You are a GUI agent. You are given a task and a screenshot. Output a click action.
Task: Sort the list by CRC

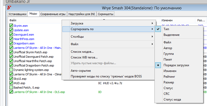179,94
